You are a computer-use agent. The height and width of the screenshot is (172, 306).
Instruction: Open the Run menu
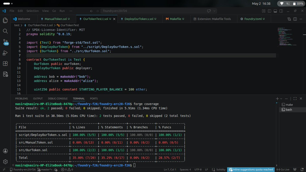[62, 11]
